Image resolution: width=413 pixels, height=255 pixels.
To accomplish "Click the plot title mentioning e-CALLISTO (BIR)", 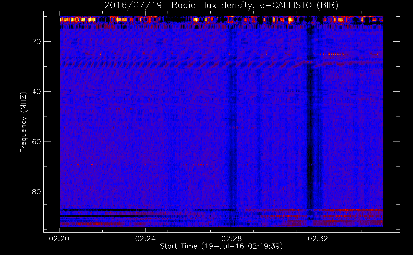I will (x=221, y=5).
